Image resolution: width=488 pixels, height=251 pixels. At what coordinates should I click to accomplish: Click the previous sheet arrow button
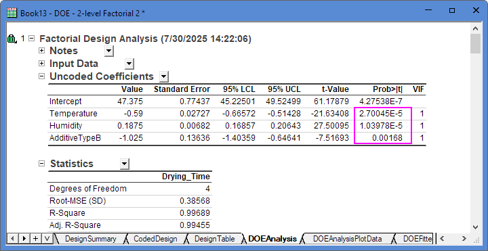pos(12,239)
